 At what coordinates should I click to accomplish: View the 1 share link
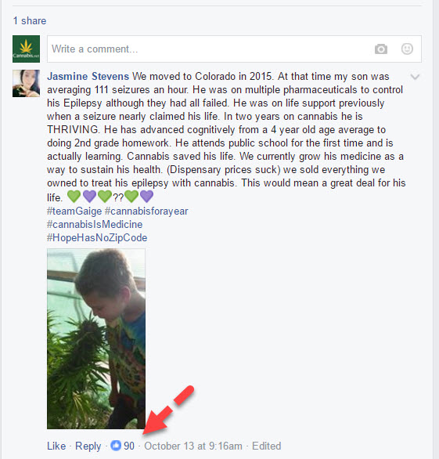pos(30,21)
